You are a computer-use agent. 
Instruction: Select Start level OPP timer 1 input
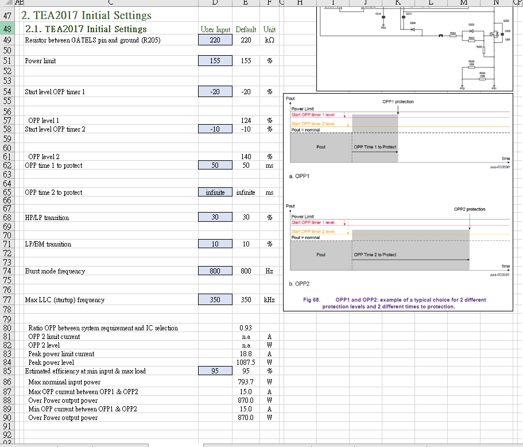[x=215, y=91]
